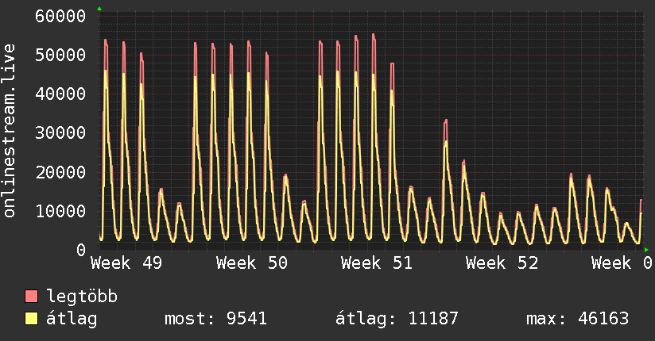Image resolution: width=655 pixels, height=341 pixels.
Task: Click the 50000 y-axis label
Action: click(x=60, y=55)
